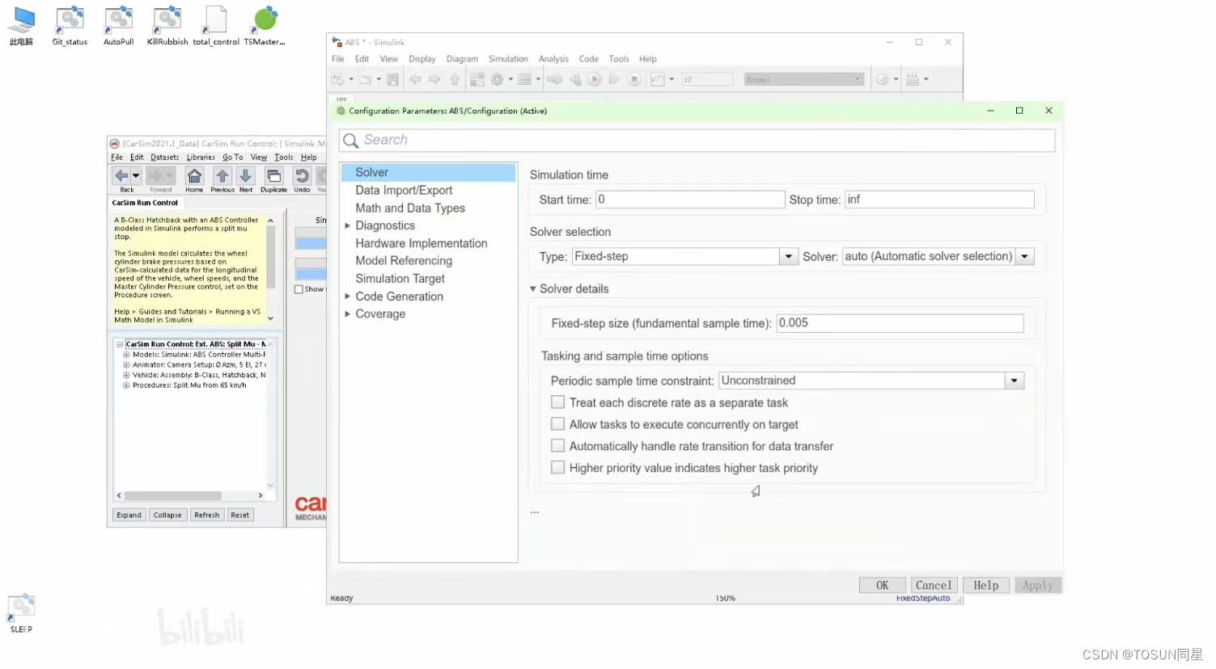The width and height of the screenshot is (1216, 669).
Task: Click the Fixed-step size input field
Action: click(900, 323)
